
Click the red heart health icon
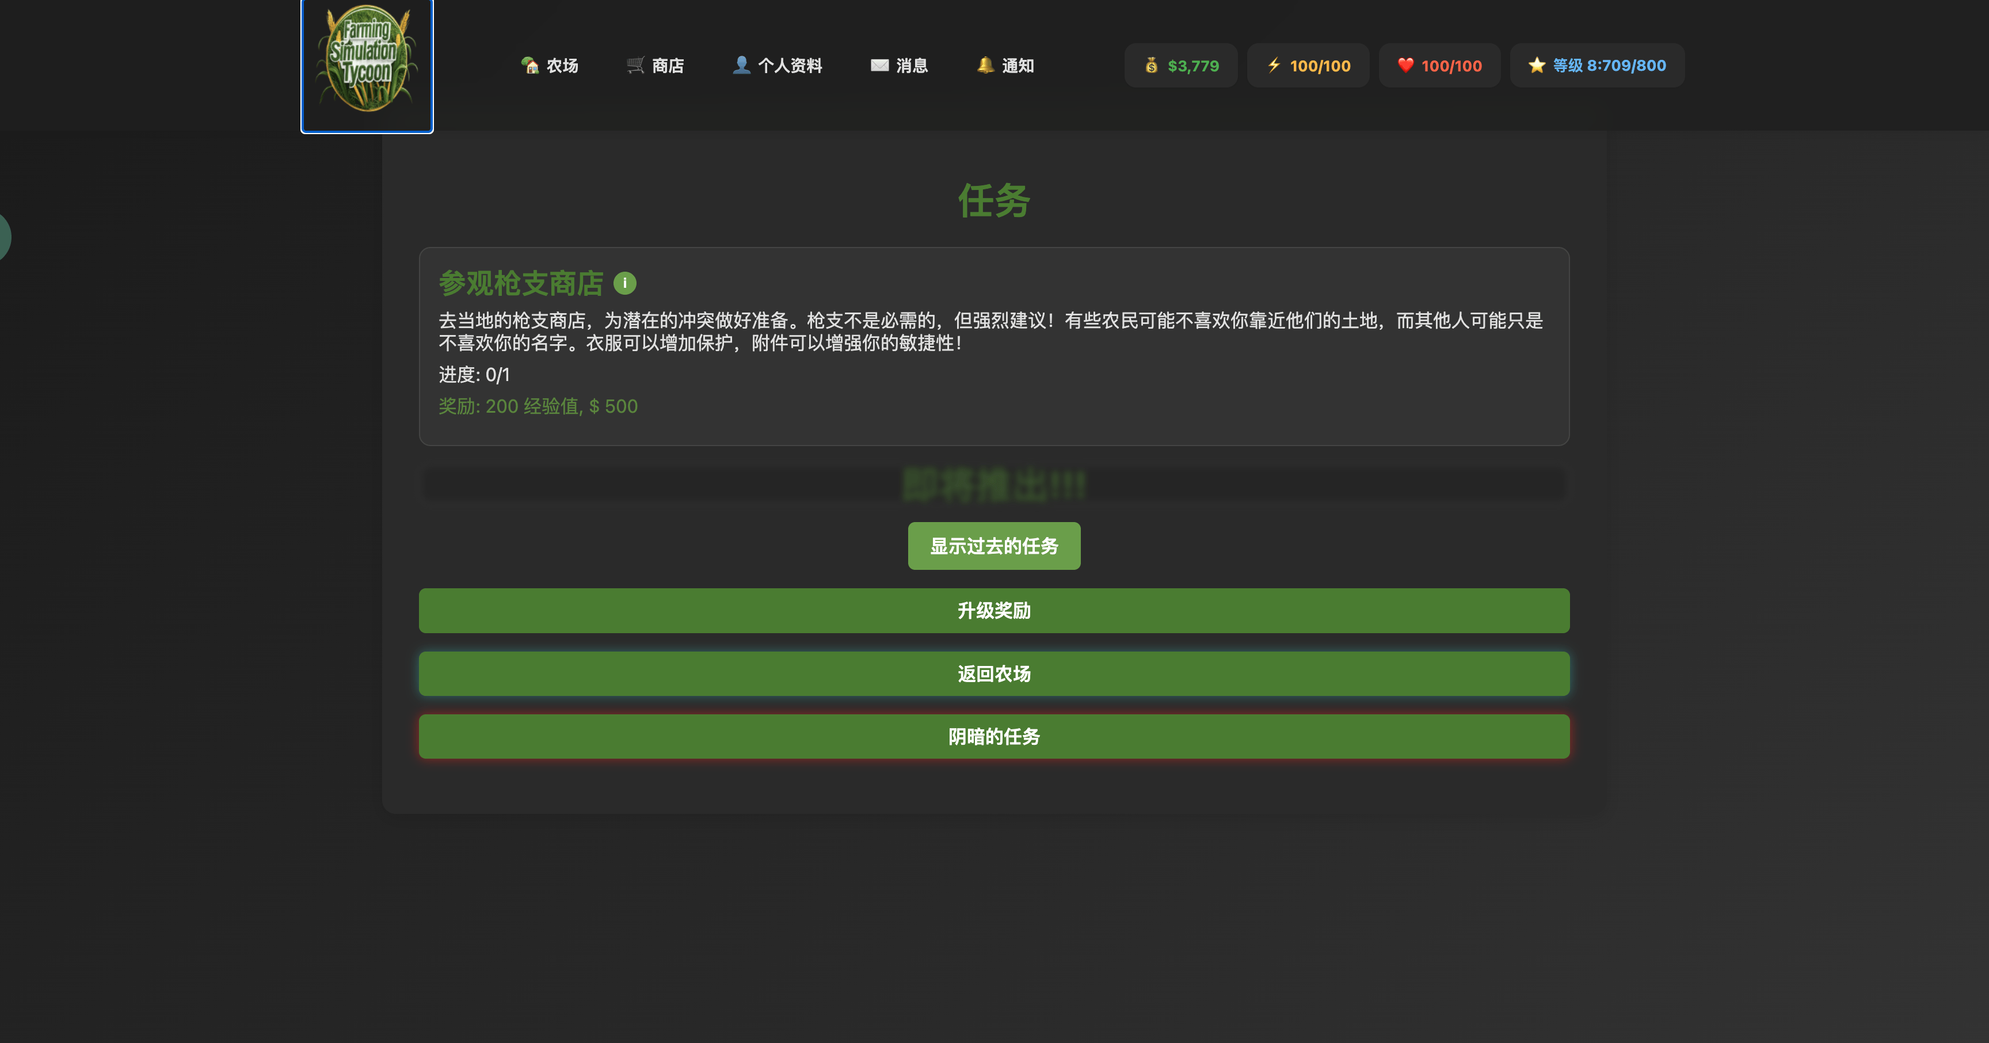coord(1405,66)
